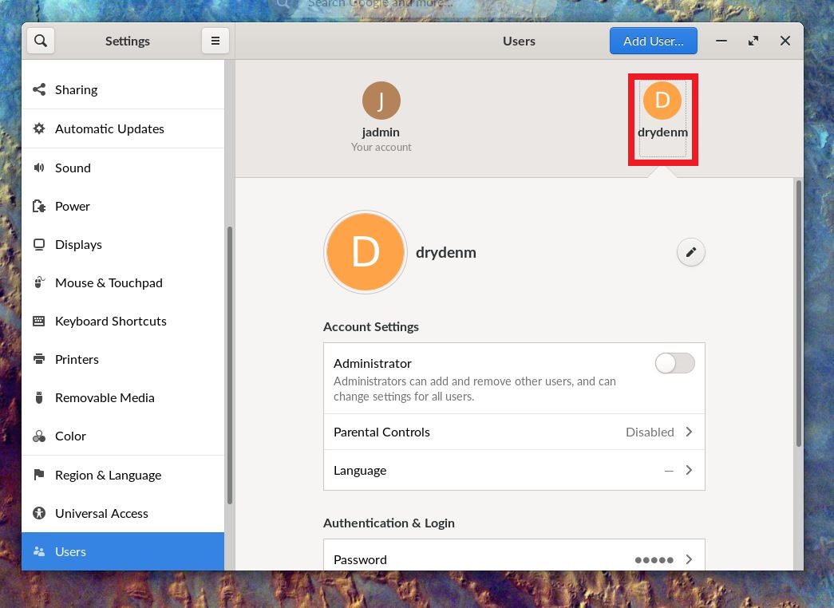Open the Settings hamburger menu

(215, 41)
